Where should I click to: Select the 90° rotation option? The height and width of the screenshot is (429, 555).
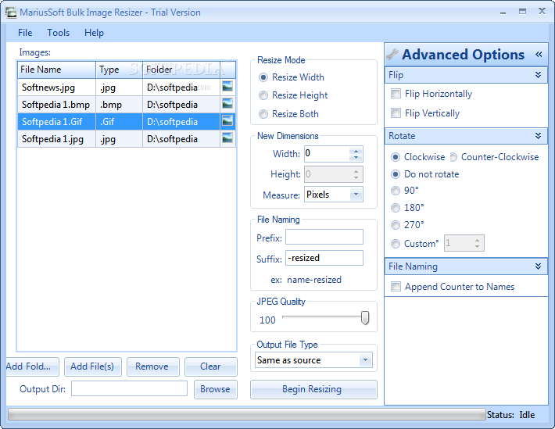(396, 191)
